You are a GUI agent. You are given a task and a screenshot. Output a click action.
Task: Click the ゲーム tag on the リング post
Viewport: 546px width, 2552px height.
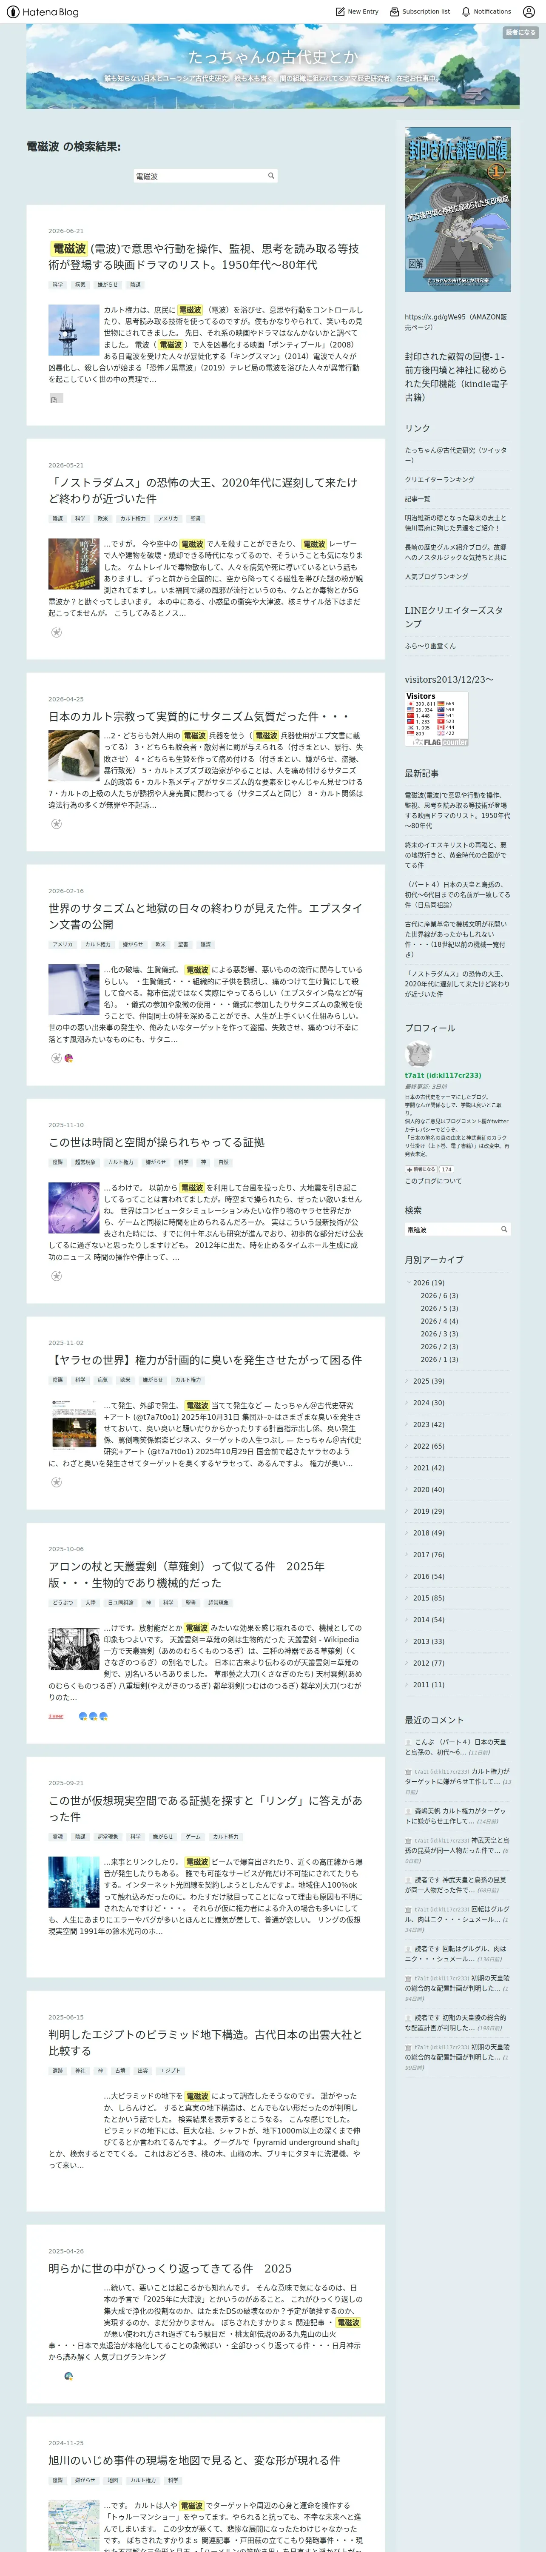point(192,1837)
